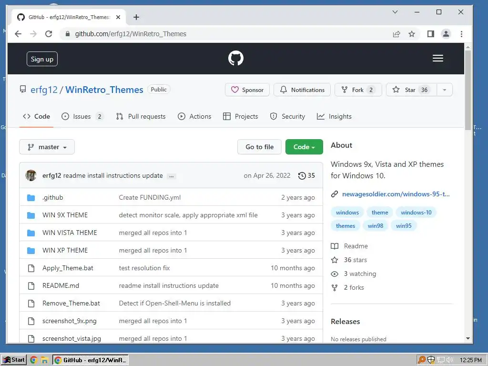Image resolution: width=488 pixels, height=366 pixels.
Task: Open the hamburger menu in GitHub header
Action: click(x=437, y=58)
